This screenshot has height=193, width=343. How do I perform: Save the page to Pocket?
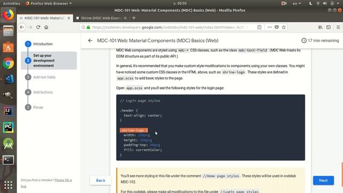tap(277, 27)
